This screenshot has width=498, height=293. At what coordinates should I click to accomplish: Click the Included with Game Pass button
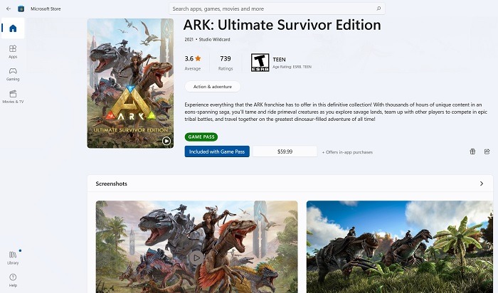pyautogui.click(x=216, y=151)
